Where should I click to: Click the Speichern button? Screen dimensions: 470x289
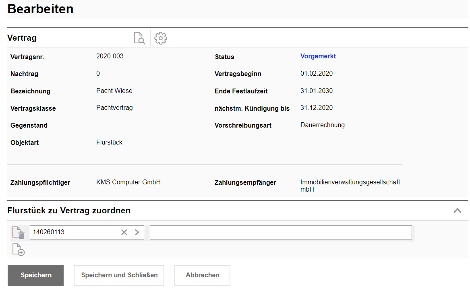click(x=35, y=275)
